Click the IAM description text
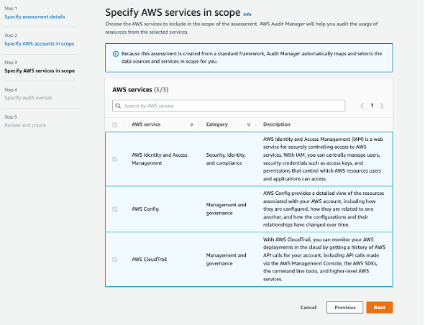This screenshot has height=325, width=425. [323, 159]
